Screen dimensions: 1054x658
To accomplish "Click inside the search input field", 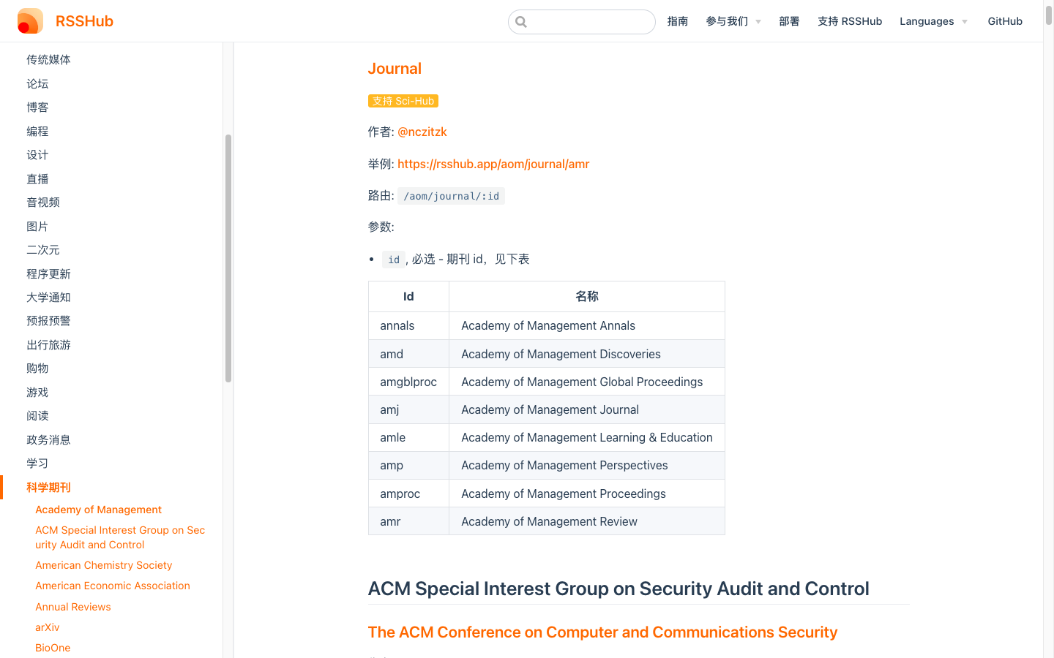I will [582, 21].
